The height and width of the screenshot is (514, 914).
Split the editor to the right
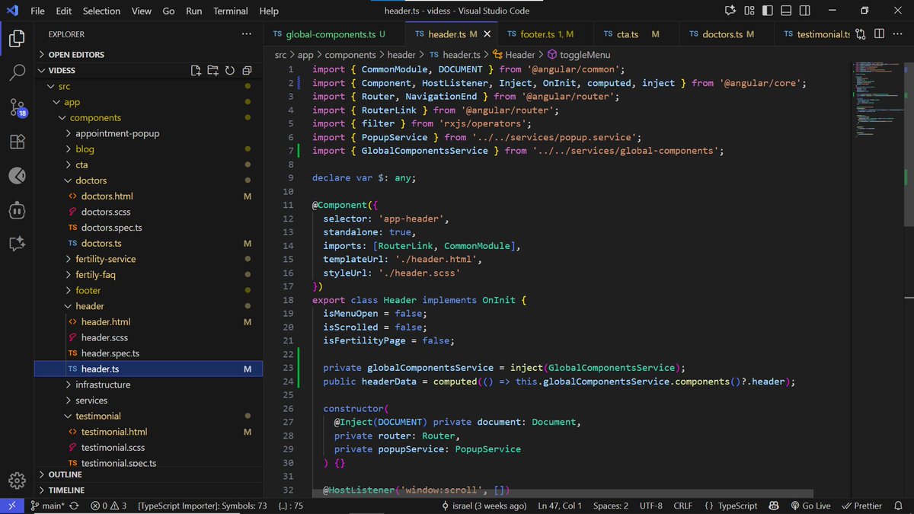[879, 34]
